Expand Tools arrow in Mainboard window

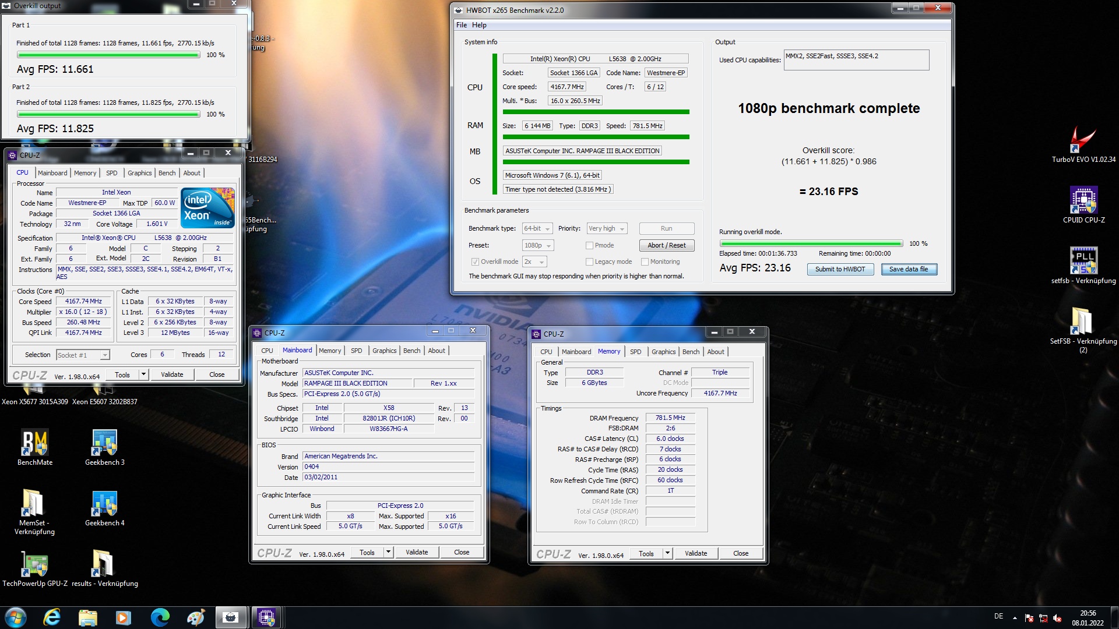tap(388, 552)
